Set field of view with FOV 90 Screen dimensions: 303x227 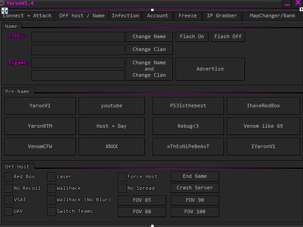[x=195, y=200]
